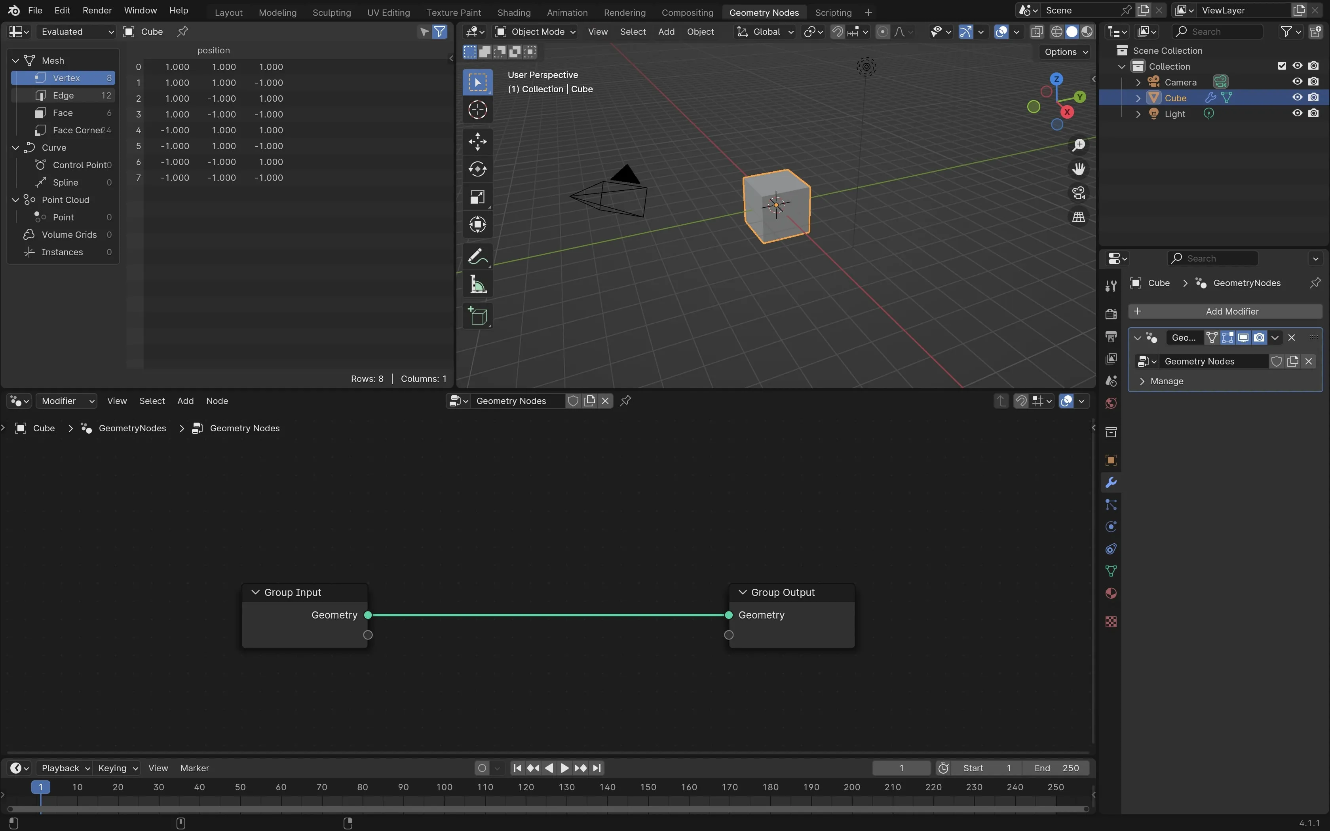Hide the Camera in viewport

click(x=1297, y=82)
